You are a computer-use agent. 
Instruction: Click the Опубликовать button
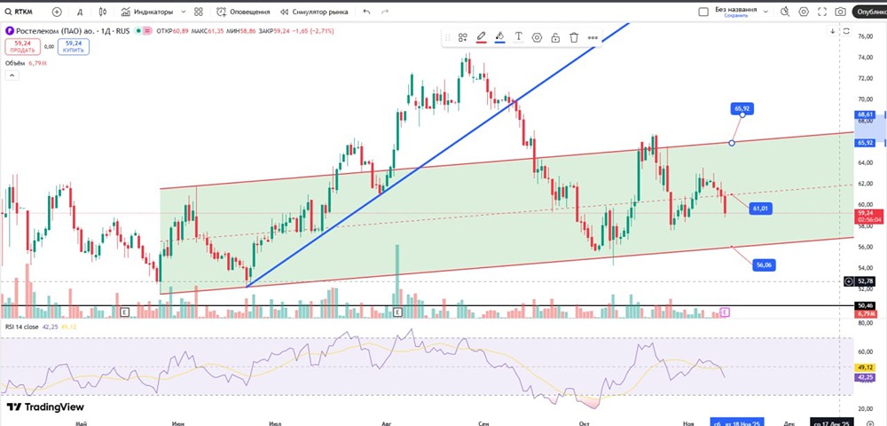(x=870, y=12)
